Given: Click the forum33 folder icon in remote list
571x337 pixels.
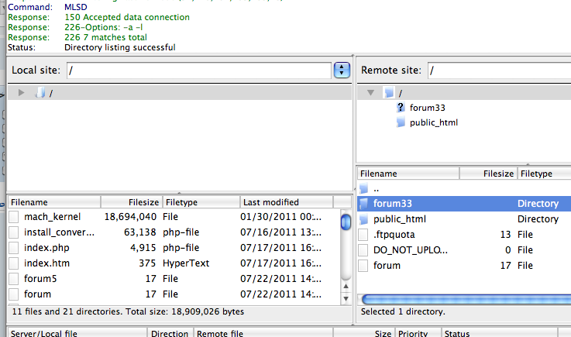Looking at the screenshot, I should click(x=365, y=204).
